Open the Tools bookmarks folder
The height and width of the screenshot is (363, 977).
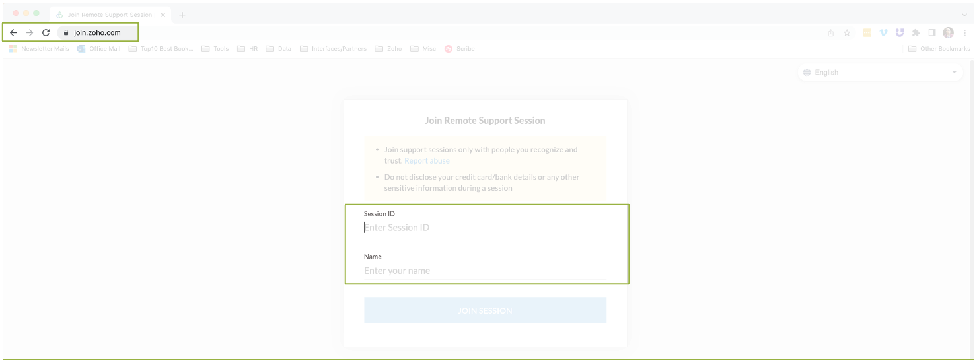pos(215,49)
